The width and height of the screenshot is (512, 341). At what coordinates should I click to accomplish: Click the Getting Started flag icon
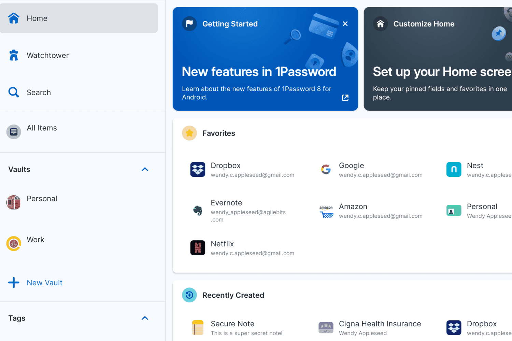click(x=189, y=24)
